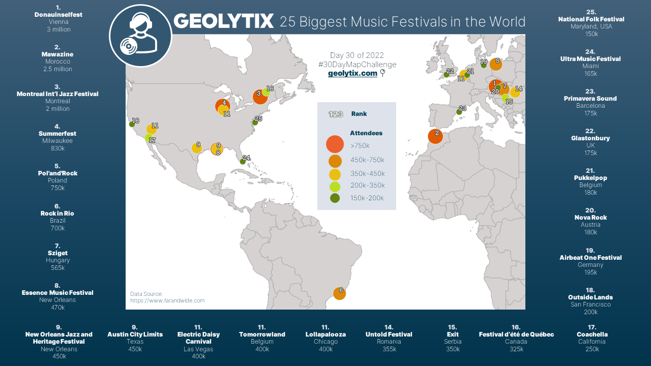651x366 pixels.
Task: Click the >750k red legend circle
Action: [335, 145]
